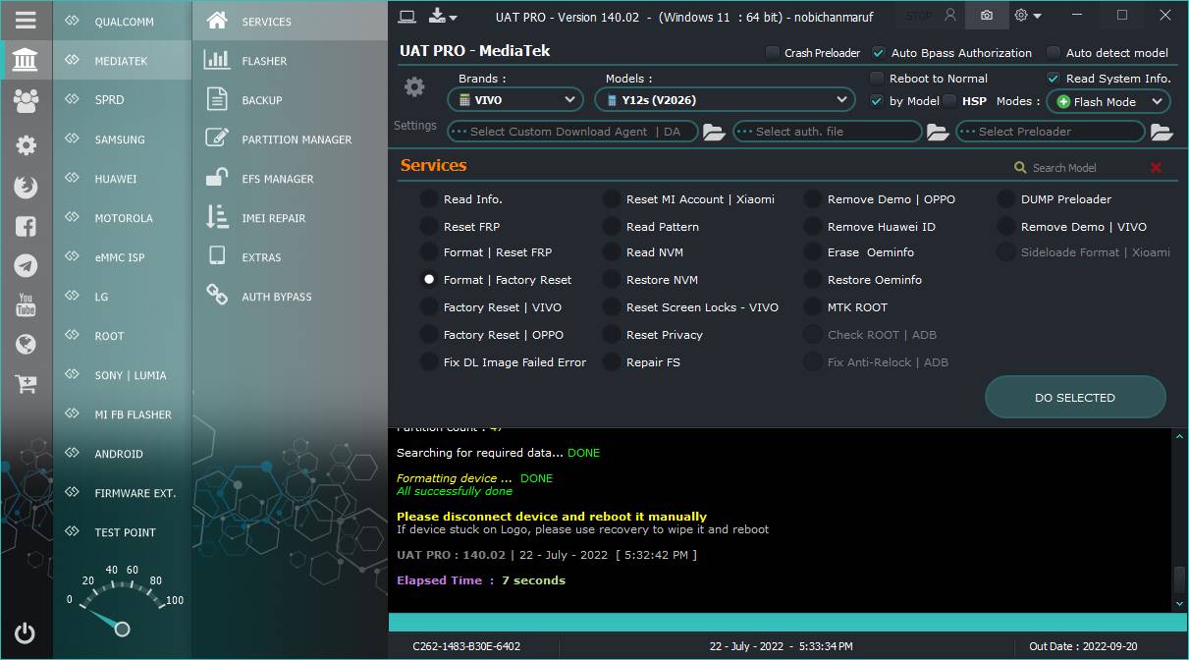Open the Models Y12s (V2026) dropdown
Screen dimensions: 1189x660
725,99
